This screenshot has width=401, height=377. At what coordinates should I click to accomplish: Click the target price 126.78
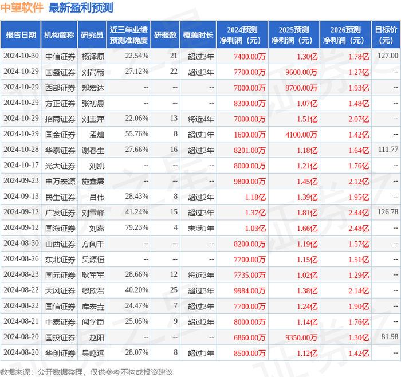[388, 212]
